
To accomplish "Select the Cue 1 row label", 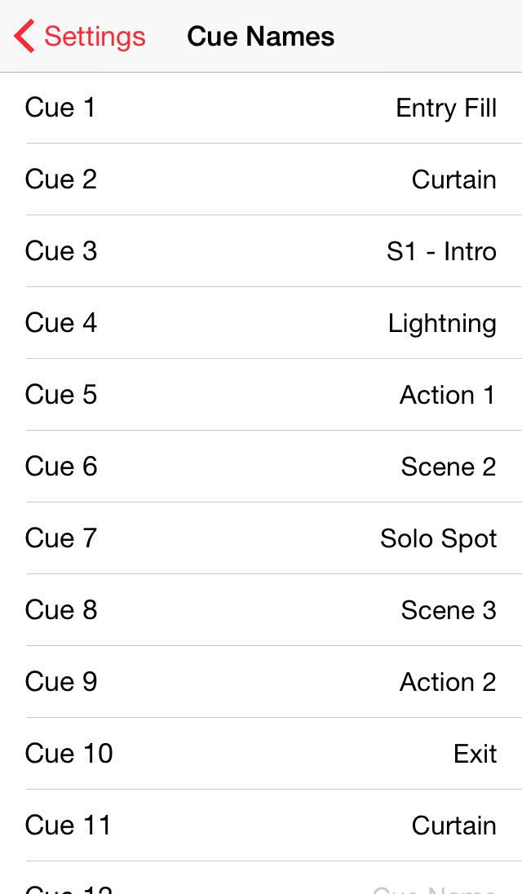I will click(x=60, y=108).
